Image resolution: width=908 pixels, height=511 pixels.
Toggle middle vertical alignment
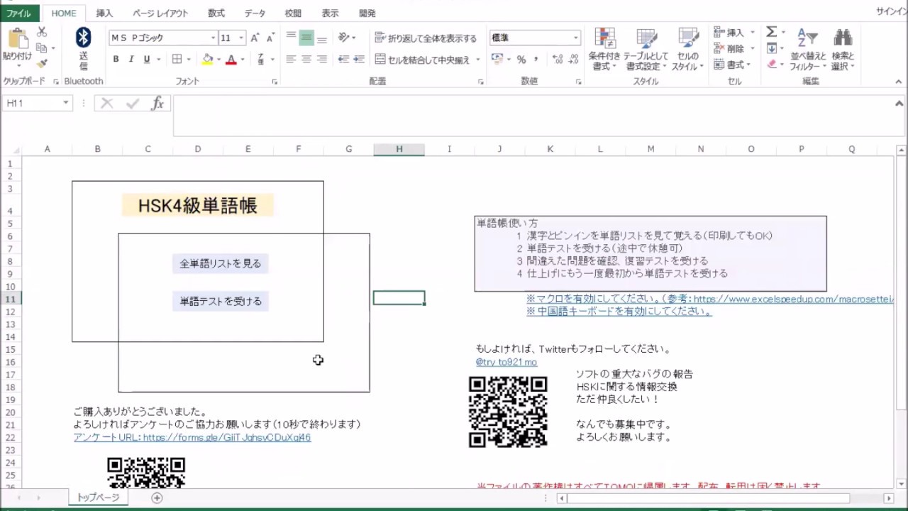pyautogui.click(x=306, y=38)
